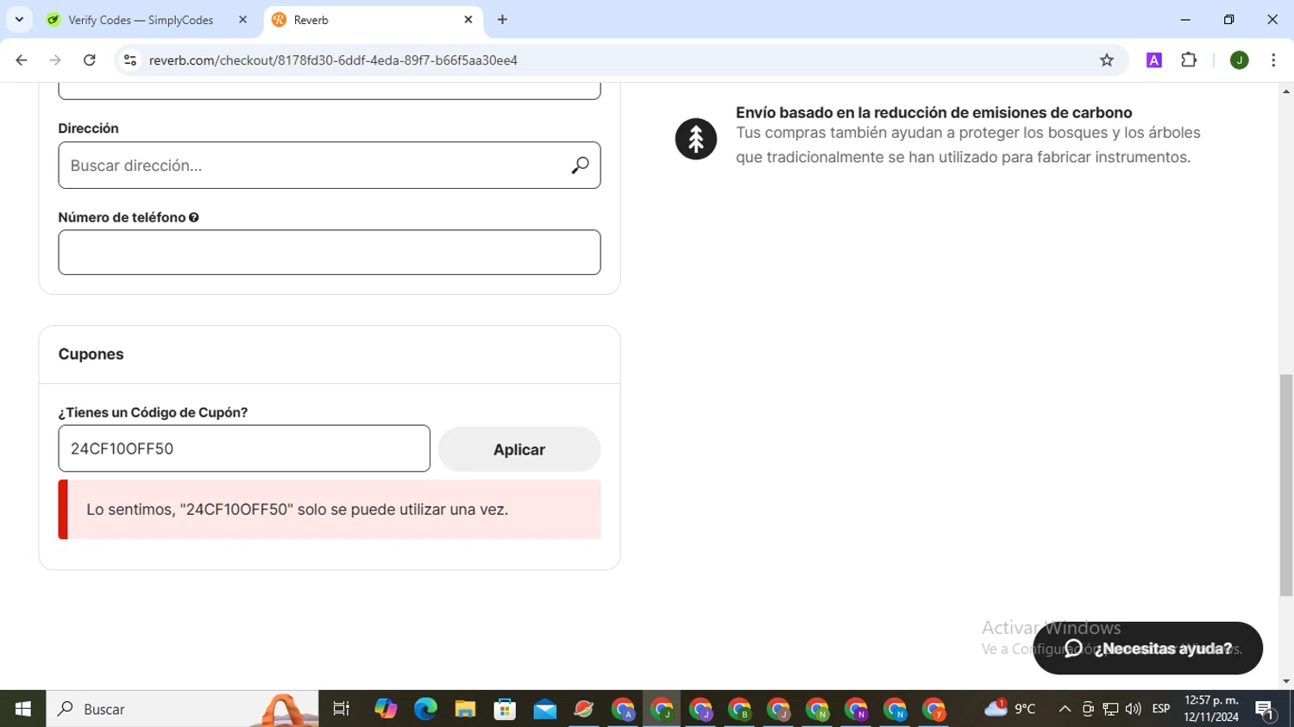View site information icon in the address bar
Viewport: 1294px width, 727px height.
(130, 60)
